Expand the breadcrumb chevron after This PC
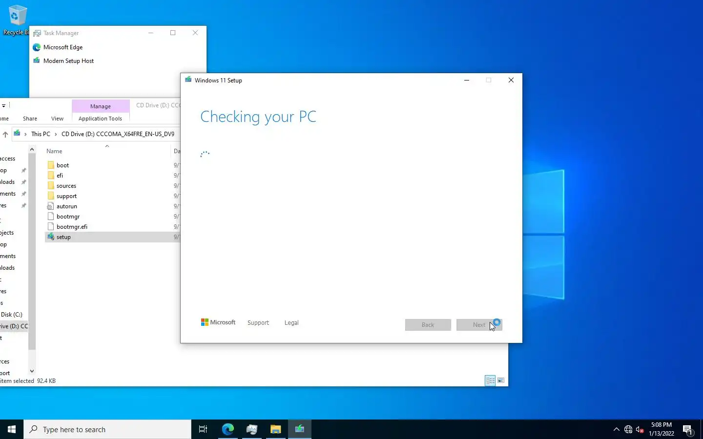 click(56, 134)
